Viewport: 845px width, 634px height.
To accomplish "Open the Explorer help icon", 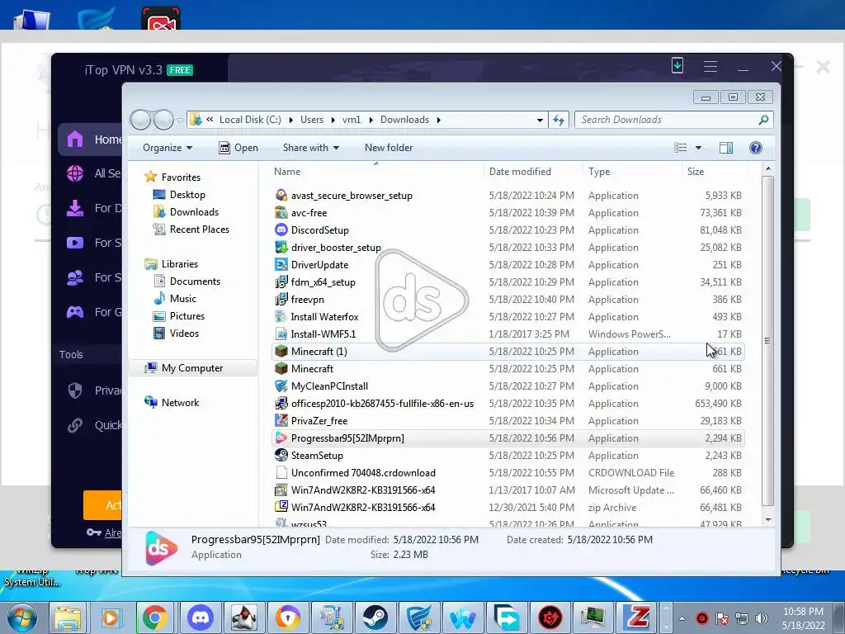I will 756,148.
